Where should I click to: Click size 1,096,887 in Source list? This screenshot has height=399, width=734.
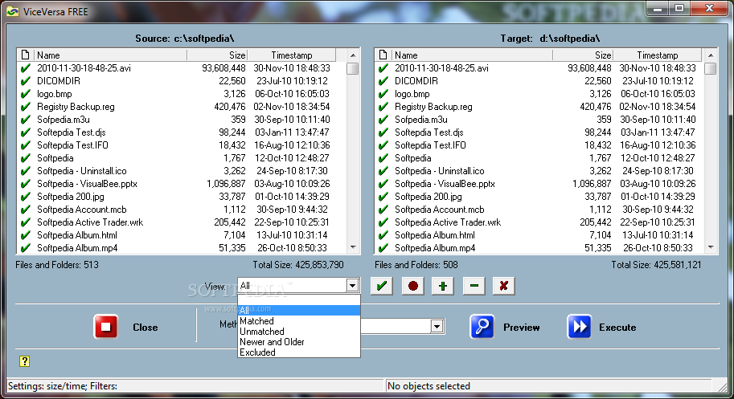click(226, 184)
